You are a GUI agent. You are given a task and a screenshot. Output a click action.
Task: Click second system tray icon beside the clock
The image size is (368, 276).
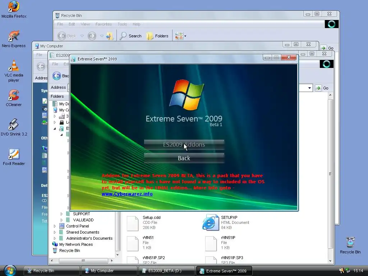348,271
